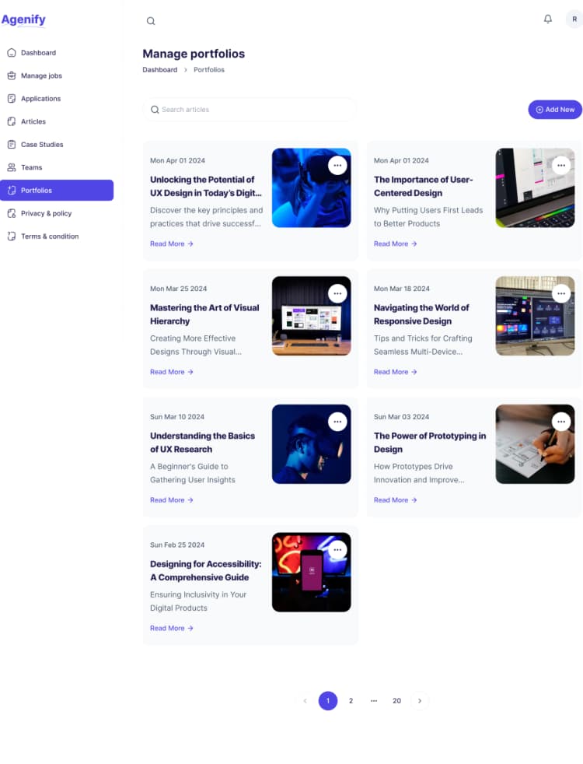Image resolution: width=583 pixels, height=764 pixels.
Task: Click title 'Understanding the Basics of UX Research'
Action: tap(202, 443)
